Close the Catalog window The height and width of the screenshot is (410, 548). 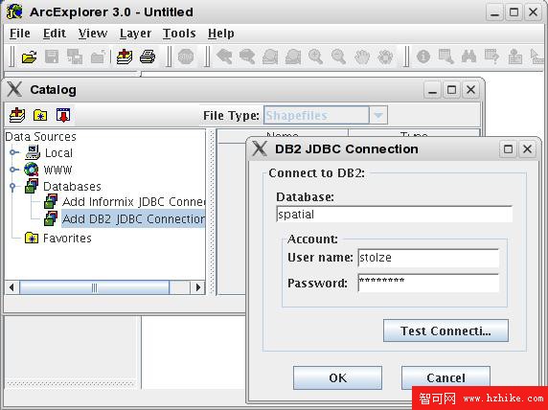470,90
